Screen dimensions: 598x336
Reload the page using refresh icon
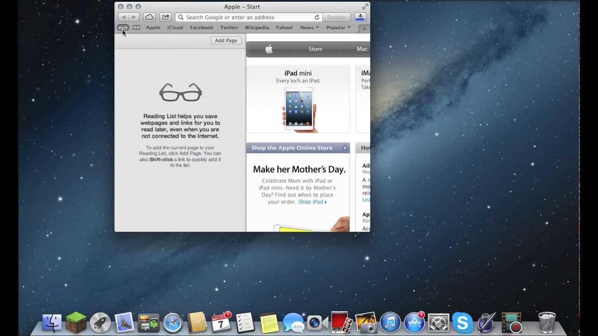point(317,17)
